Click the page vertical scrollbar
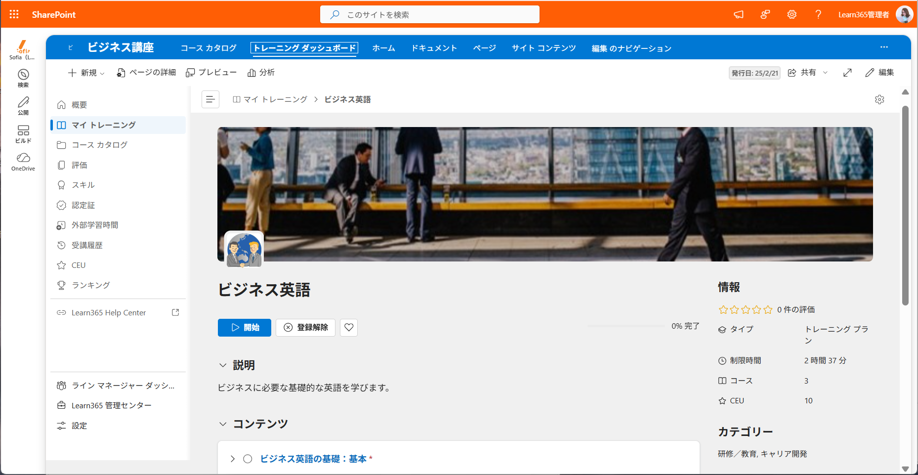Image resolution: width=918 pixels, height=475 pixels. pos(905,206)
